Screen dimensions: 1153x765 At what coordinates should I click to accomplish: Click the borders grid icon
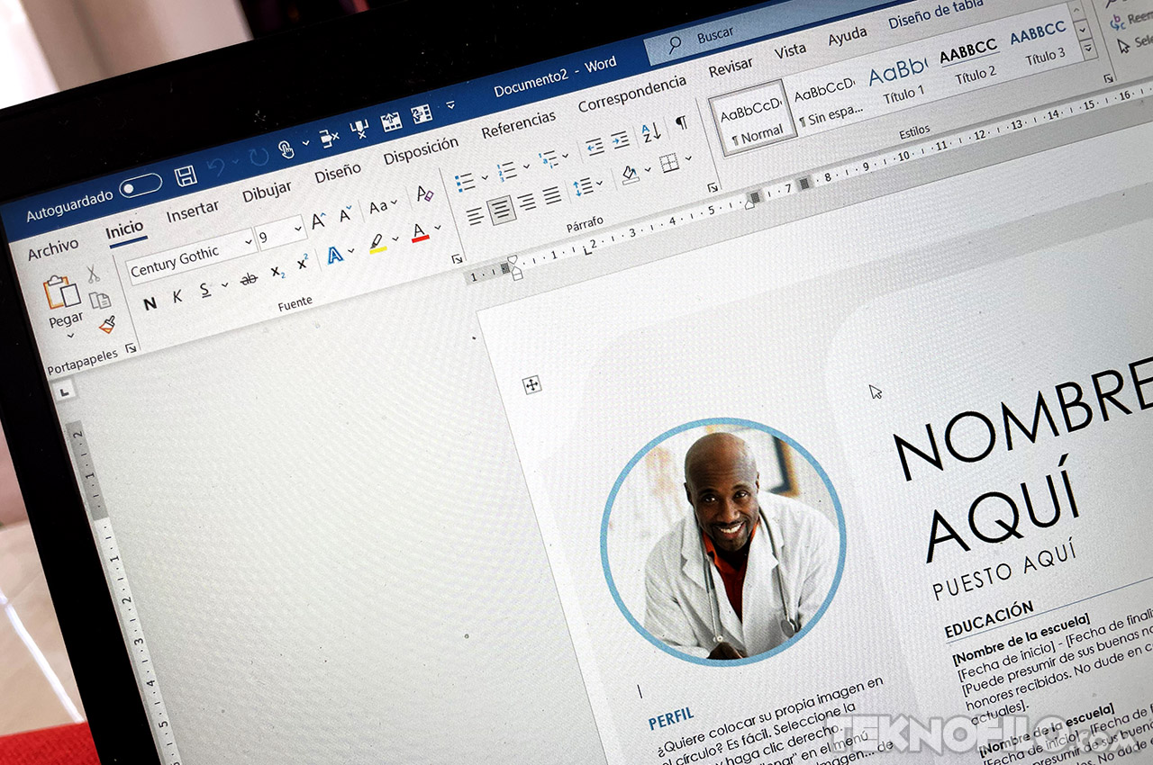[x=668, y=163]
